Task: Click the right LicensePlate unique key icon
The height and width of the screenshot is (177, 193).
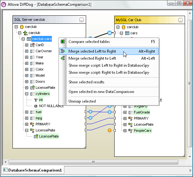Action: 131,125
